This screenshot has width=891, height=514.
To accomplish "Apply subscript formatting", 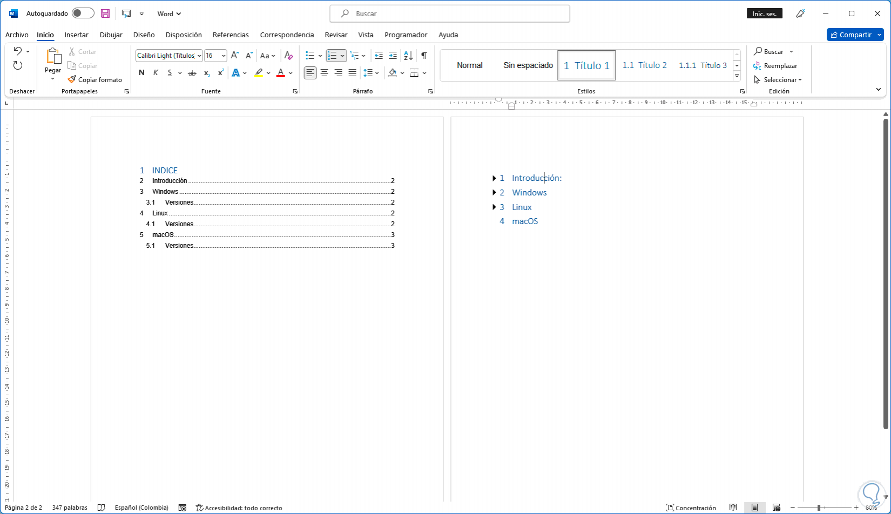I will [207, 73].
